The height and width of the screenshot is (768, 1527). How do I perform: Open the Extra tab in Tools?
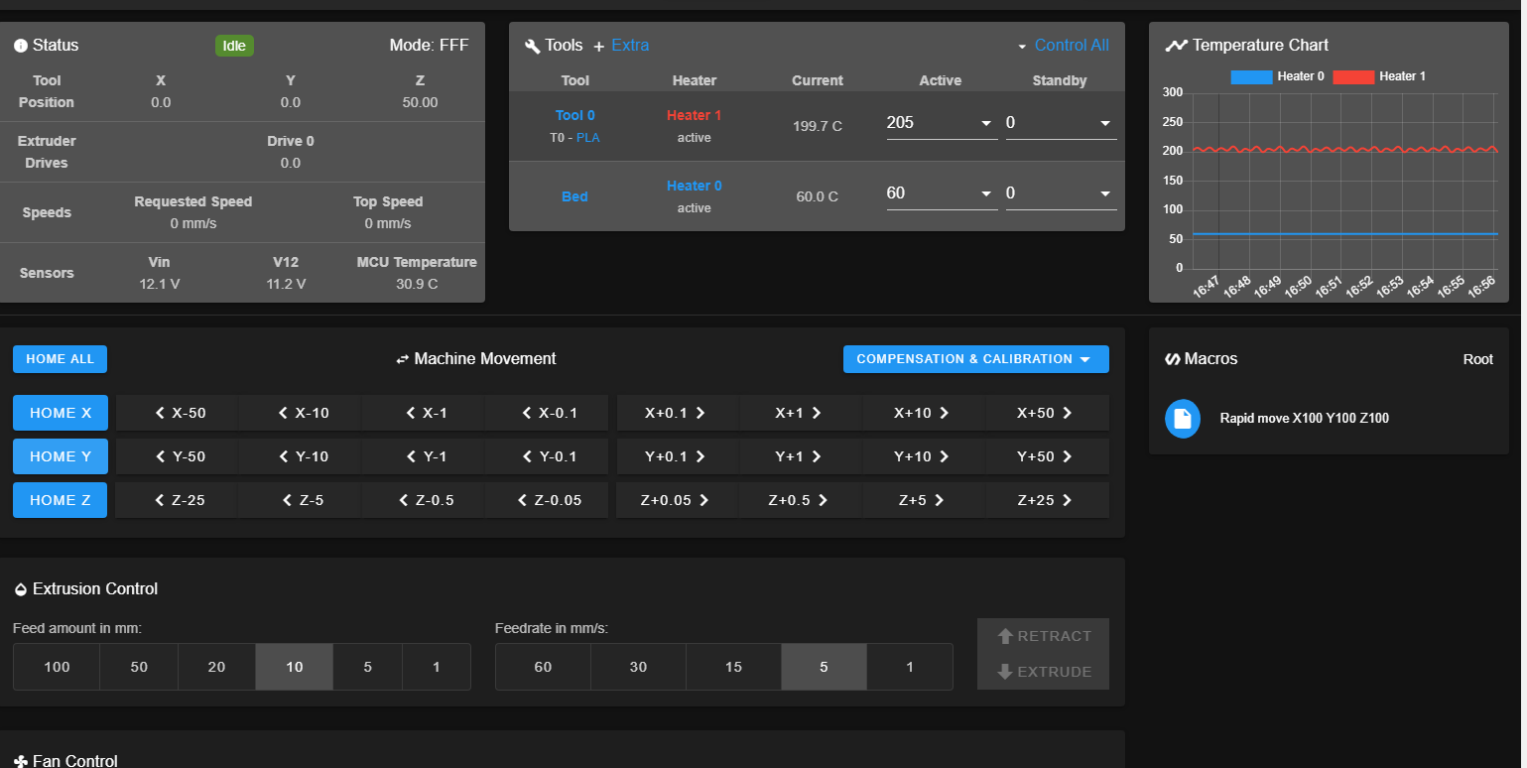point(630,46)
